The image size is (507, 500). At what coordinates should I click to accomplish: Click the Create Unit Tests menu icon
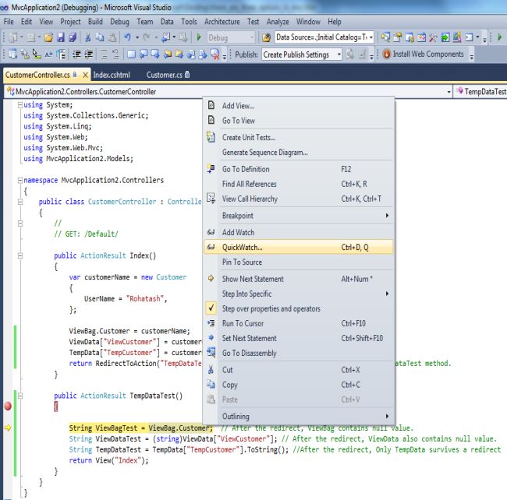[x=211, y=138]
